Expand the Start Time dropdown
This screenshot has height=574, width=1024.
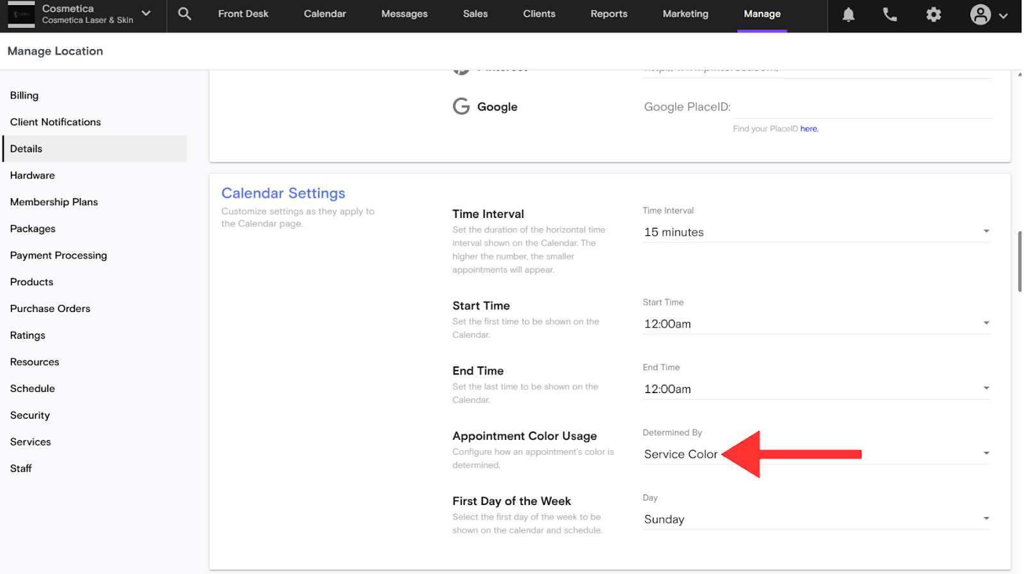(816, 324)
